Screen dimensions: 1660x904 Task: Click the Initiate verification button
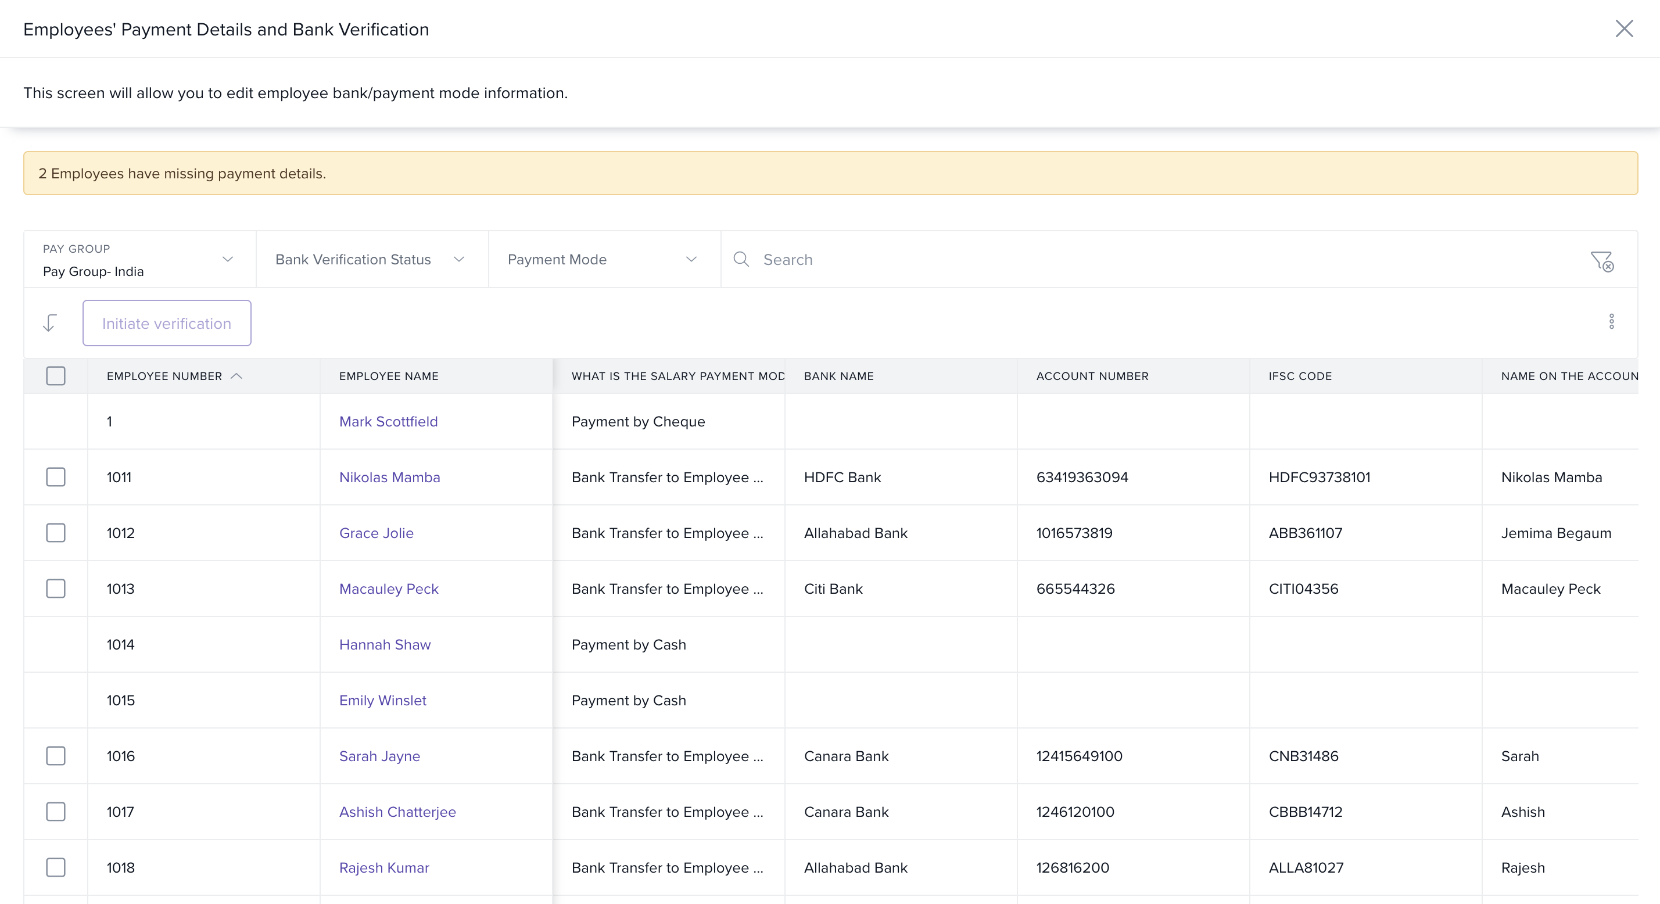tap(166, 323)
